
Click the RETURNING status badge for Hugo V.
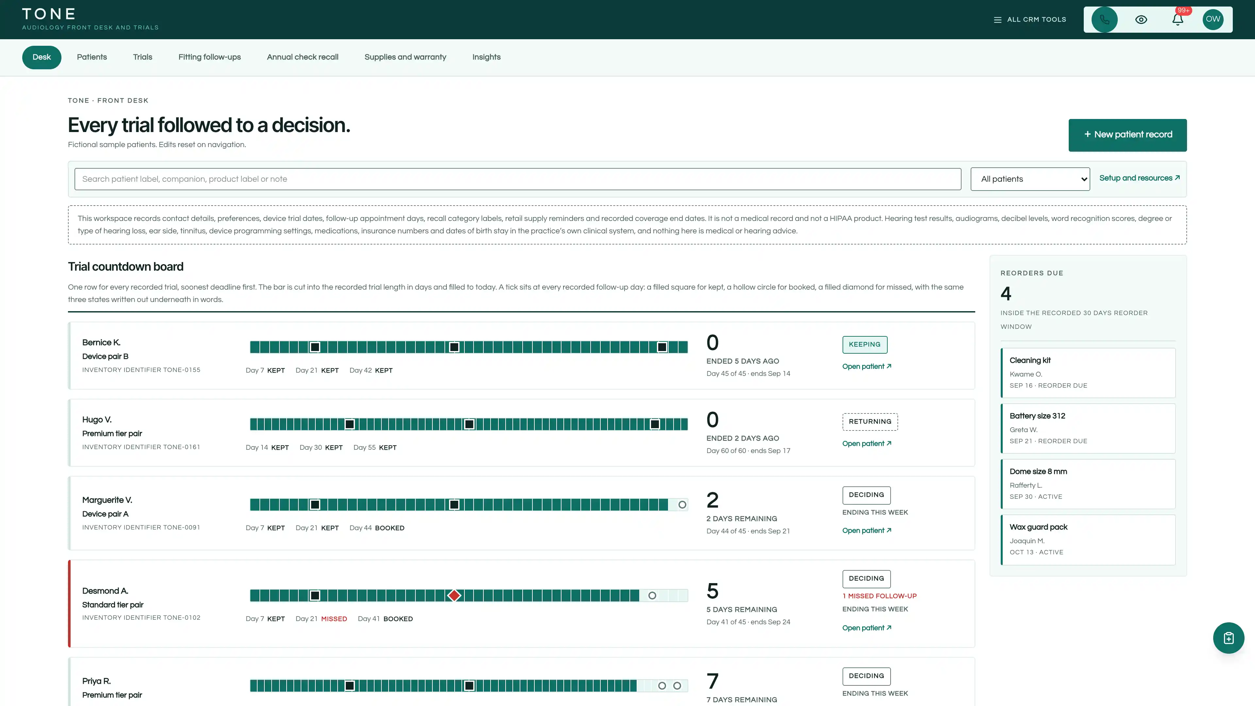pyautogui.click(x=870, y=422)
